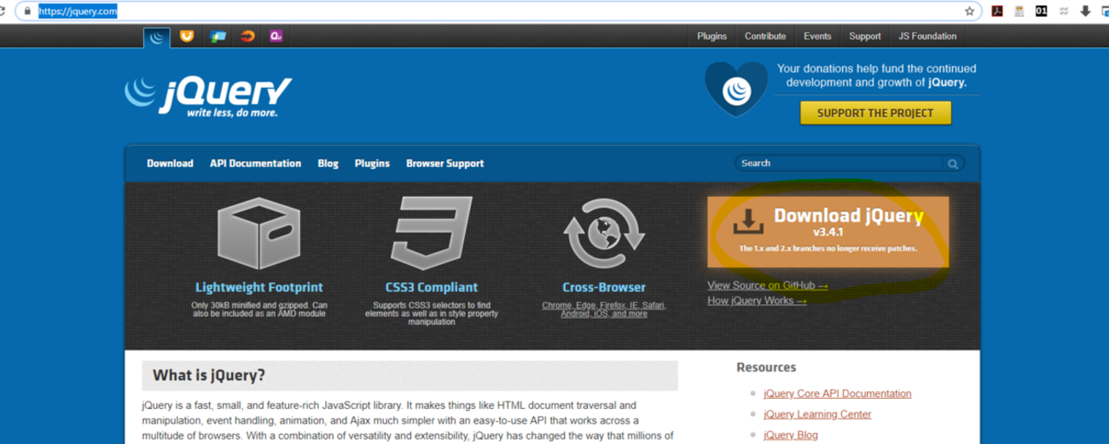Open the JS Foundation menu item

pyautogui.click(x=927, y=37)
